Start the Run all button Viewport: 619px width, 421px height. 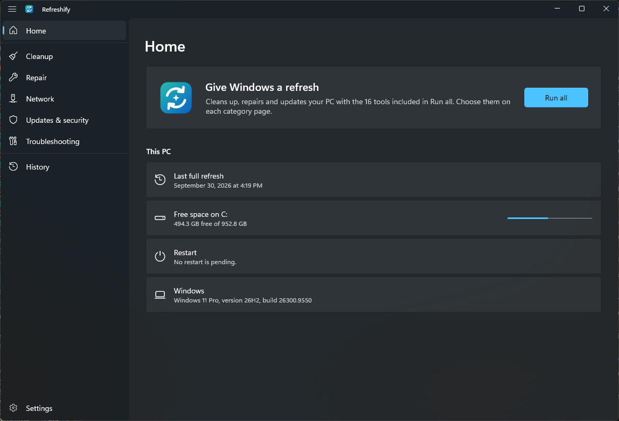click(556, 97)
